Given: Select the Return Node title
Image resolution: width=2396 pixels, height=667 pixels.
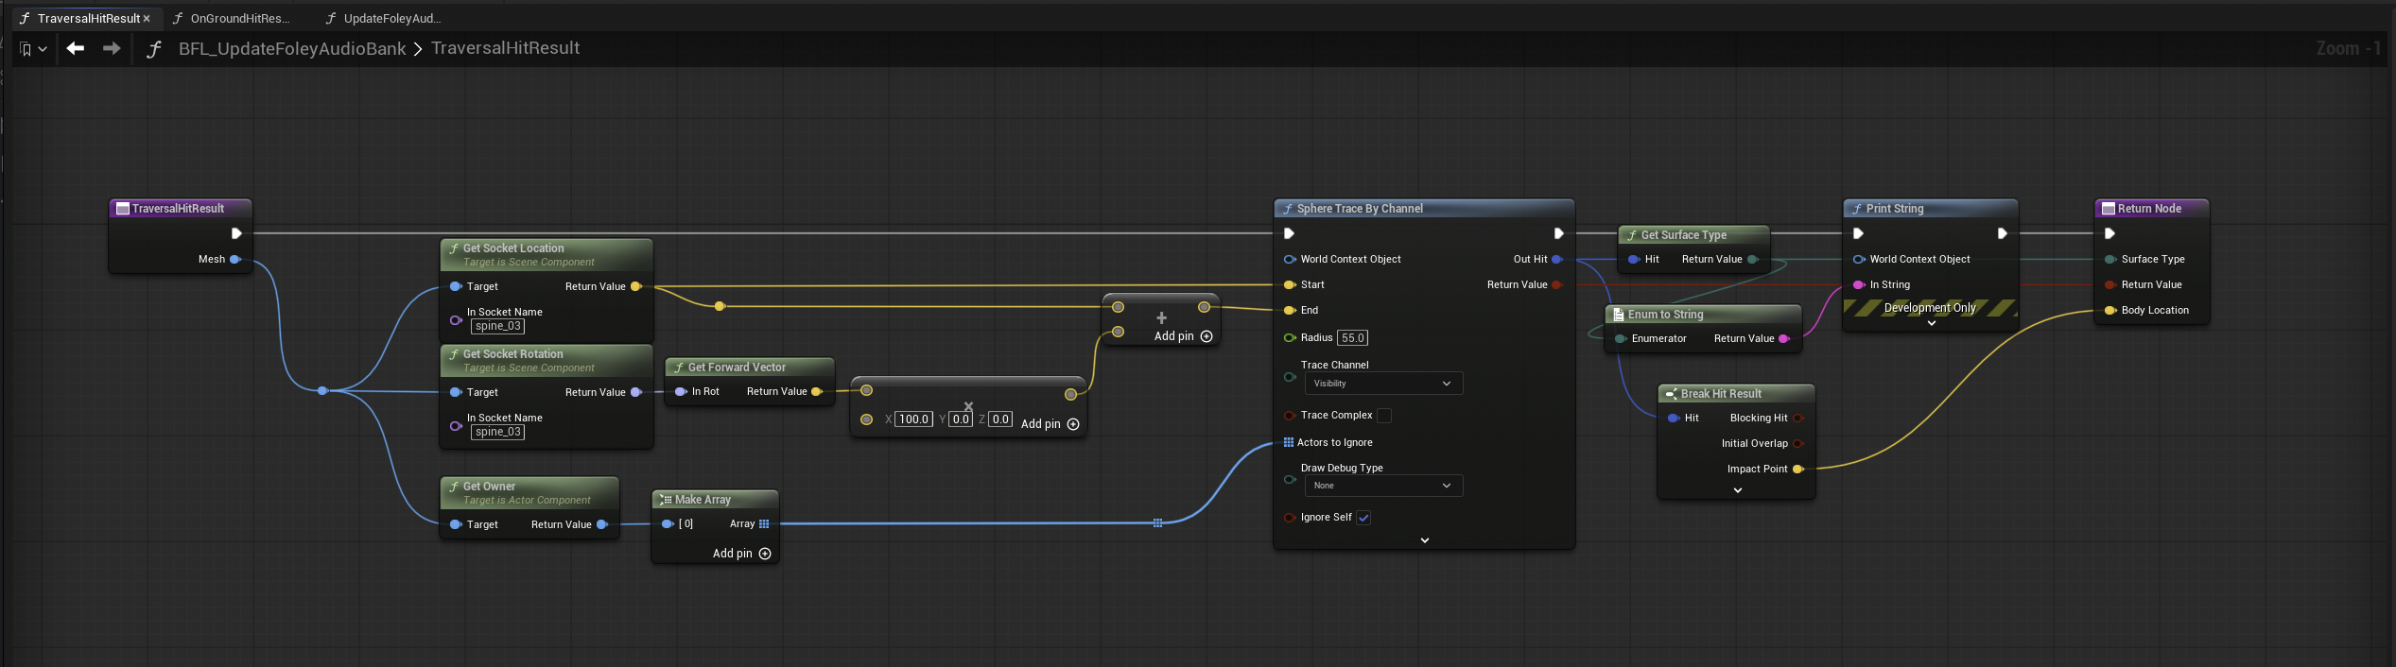Looking at the screenshot, I should click(2149, 209).
